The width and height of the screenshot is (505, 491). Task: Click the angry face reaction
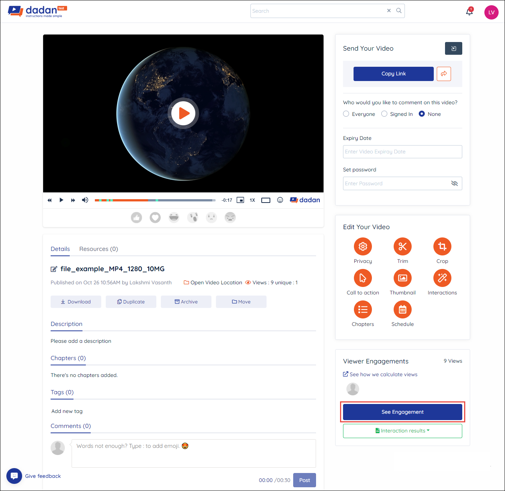(x=230, y=218)
